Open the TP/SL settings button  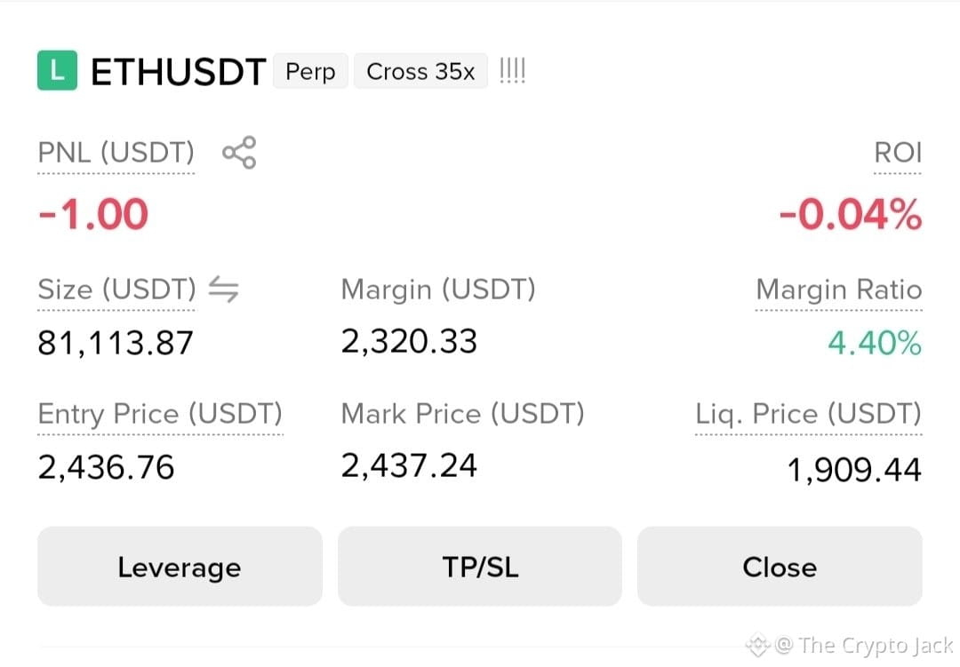point(480,567)
